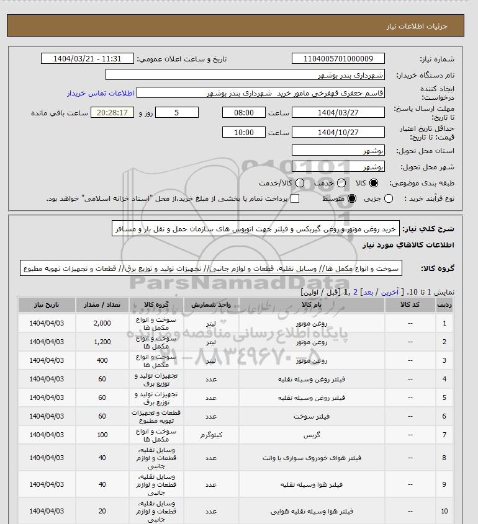Open the اطلاعات تماس خریدار link
478x524 pixels.
[x=101, y=93]
